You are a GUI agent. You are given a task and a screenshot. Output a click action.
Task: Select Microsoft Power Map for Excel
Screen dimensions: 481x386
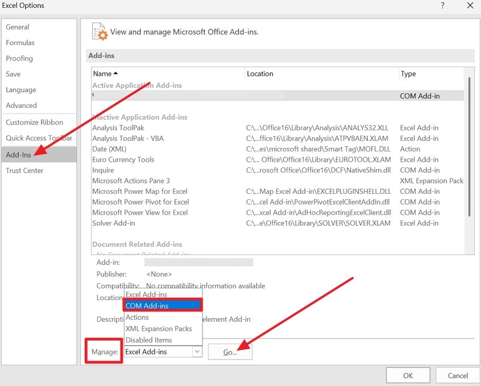(x=278, y=192)
